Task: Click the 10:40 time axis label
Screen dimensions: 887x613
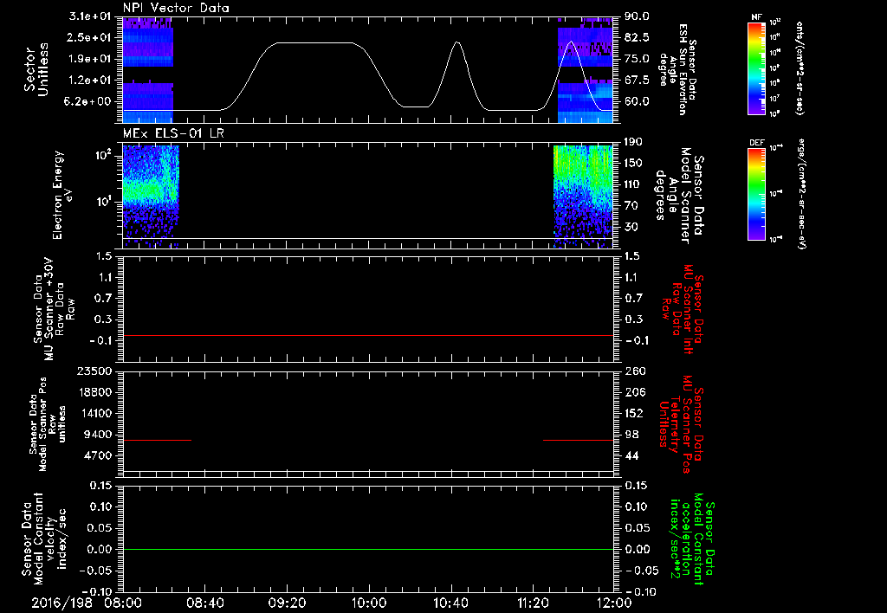Action: click(x=450, y=603)
